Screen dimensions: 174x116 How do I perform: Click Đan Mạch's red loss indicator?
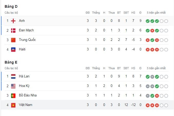click(x=152, y=31)
